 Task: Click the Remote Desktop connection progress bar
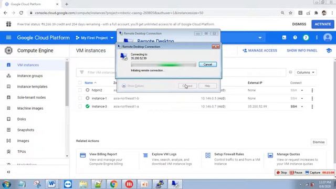click(x=163, y=65)
